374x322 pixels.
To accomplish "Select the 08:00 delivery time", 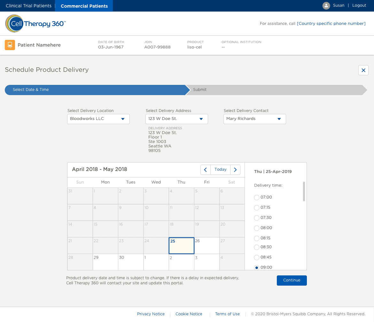I will tap(257, 228).
